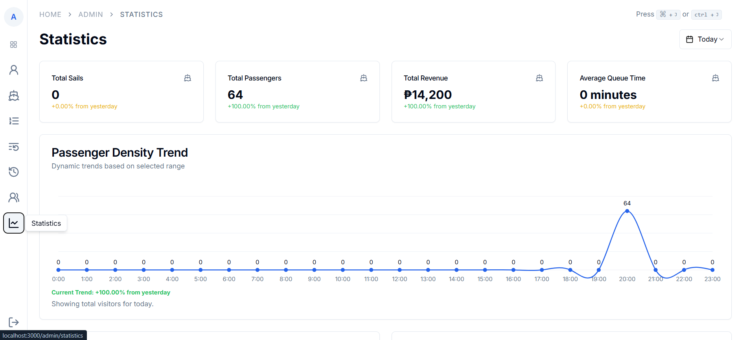This screenshot has width=747, height=340.
Task: Click the history clock sidebar icon
Action: (x=13, y=172)
